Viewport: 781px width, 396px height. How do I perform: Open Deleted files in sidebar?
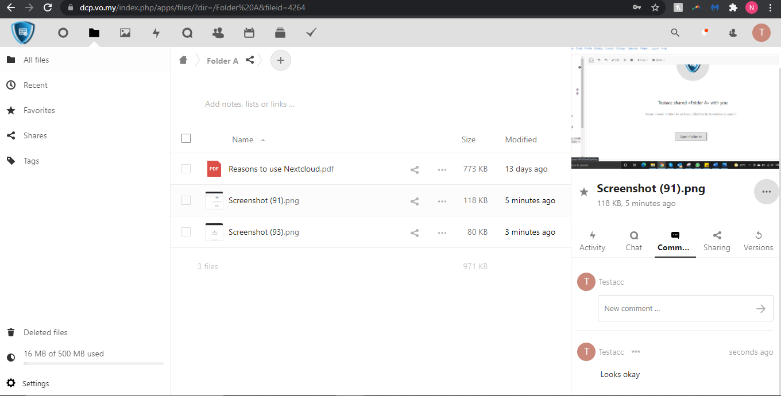click(45, 332)
